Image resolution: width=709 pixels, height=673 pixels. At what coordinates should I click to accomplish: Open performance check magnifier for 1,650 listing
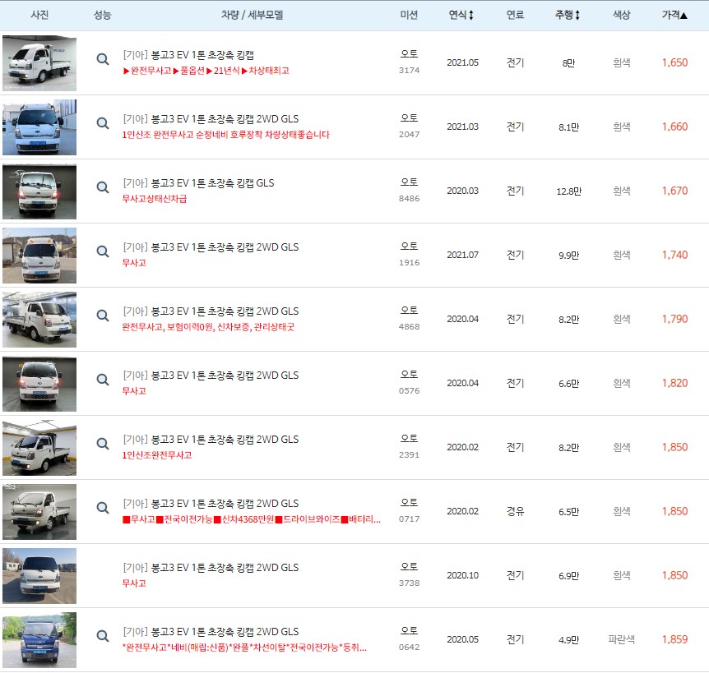pyautogui.click(x=103, y=59)
